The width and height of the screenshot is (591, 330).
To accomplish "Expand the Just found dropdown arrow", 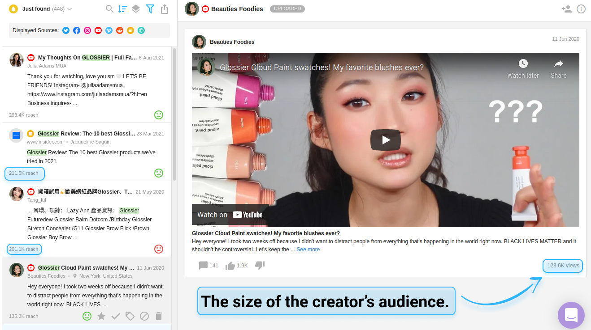I will click(70, 9).
